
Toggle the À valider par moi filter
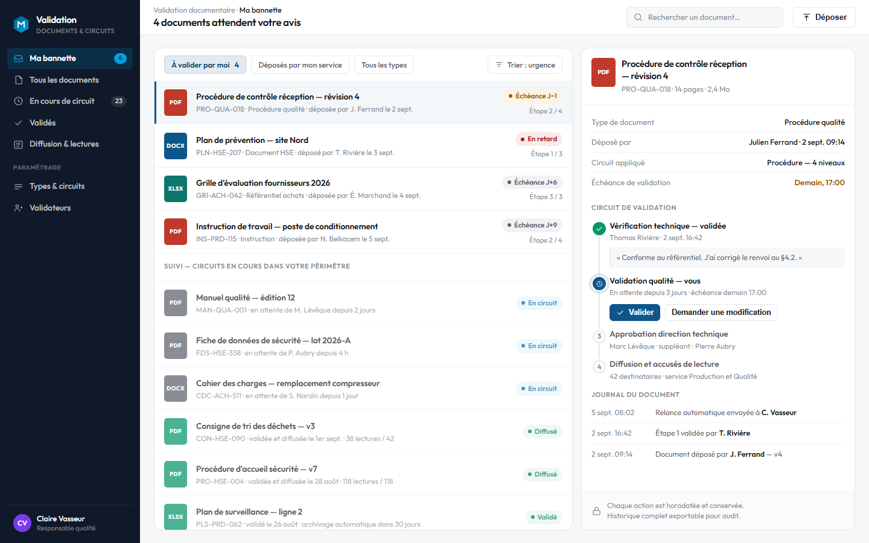click(x=205, y=65)
